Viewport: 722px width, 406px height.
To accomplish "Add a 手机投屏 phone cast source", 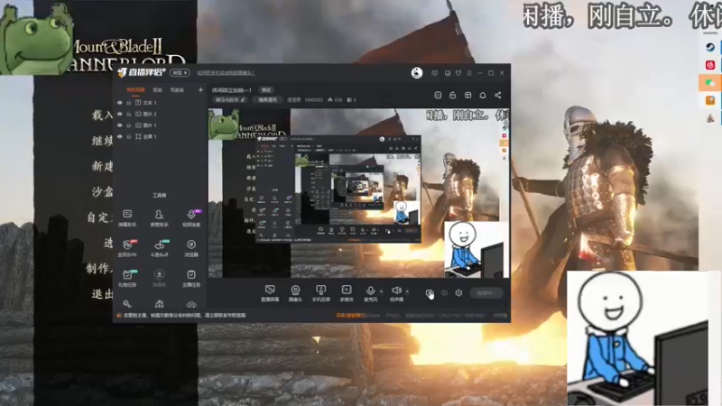I will point(321,293).
